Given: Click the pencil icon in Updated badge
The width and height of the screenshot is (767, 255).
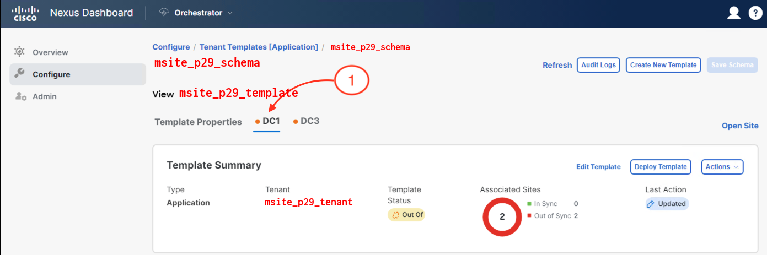Looking at the screenshot, I should [651, 204].
